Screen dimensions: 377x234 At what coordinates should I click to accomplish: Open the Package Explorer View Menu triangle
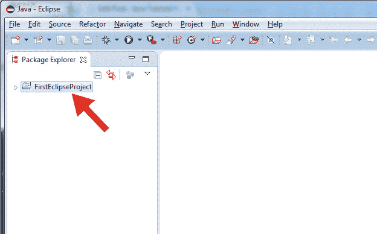[147, 73]
